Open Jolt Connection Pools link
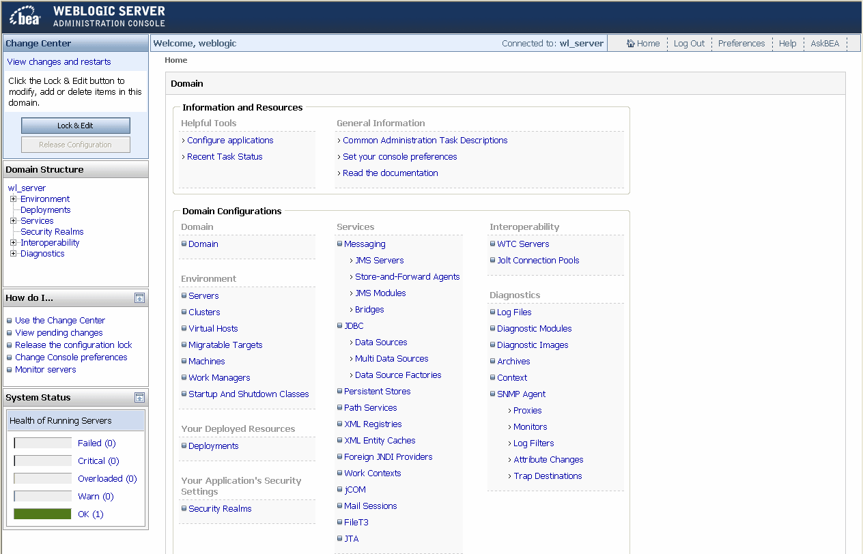 538,260
